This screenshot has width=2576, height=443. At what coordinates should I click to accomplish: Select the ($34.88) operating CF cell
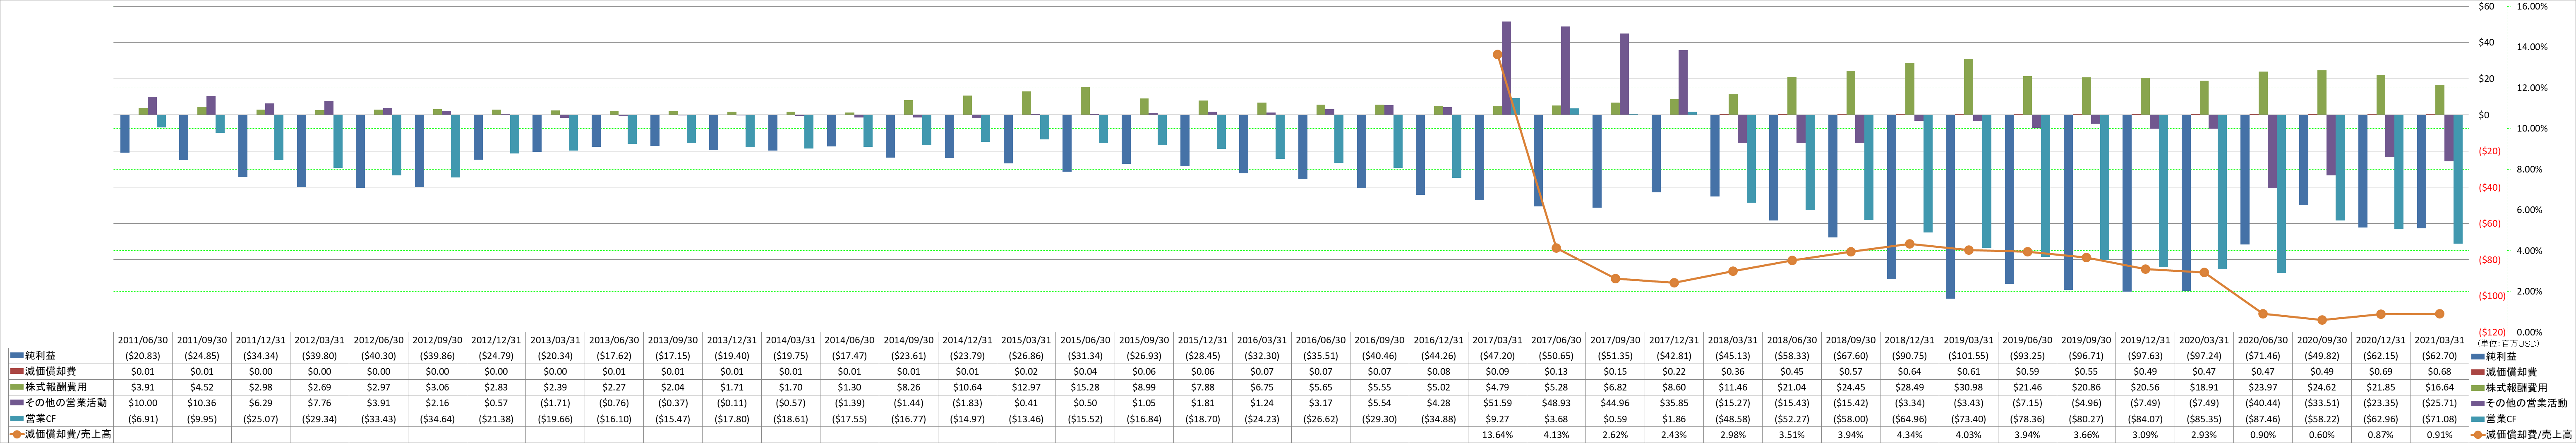[1438, 419]
